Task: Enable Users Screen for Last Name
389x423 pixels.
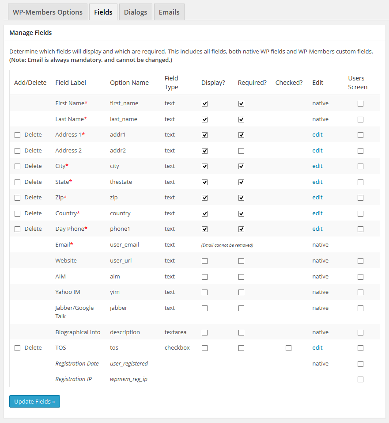Action: click(x=360, y=119)
